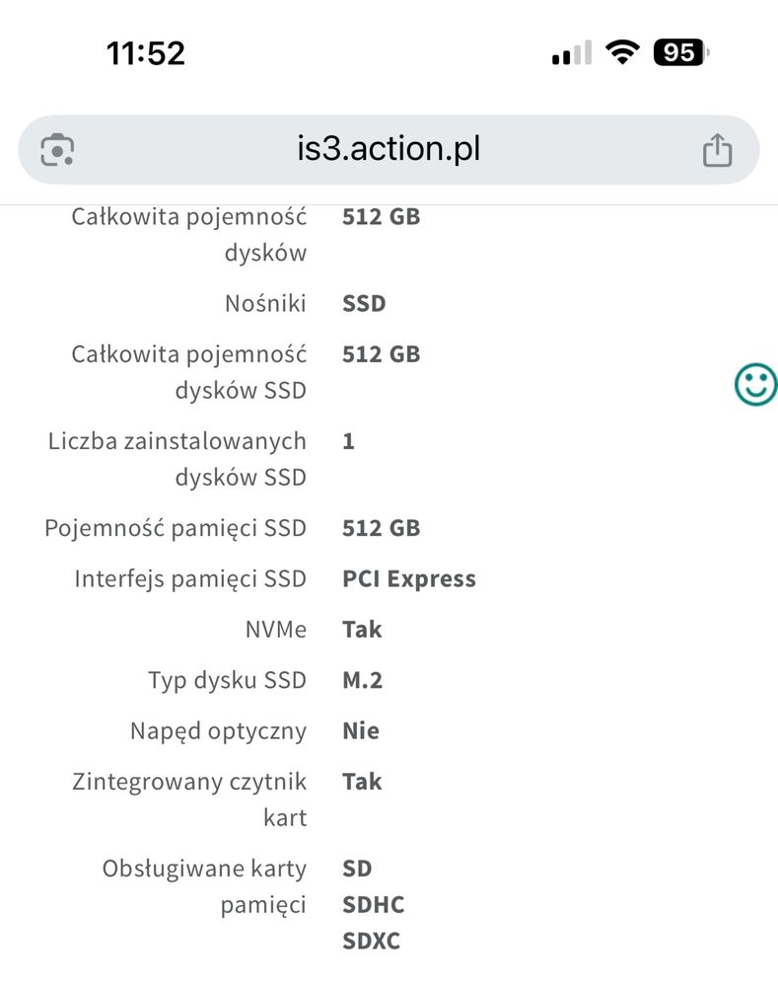Tap the NVMe label
The width and height of the screenshot is (778, 987).
click(x=275, y=630)
